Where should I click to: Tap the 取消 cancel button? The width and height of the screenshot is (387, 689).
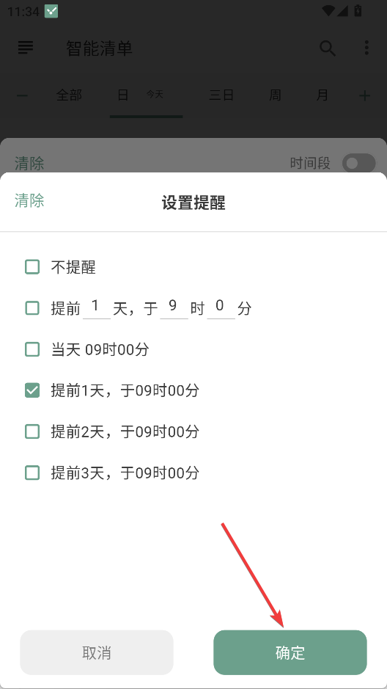97,652
